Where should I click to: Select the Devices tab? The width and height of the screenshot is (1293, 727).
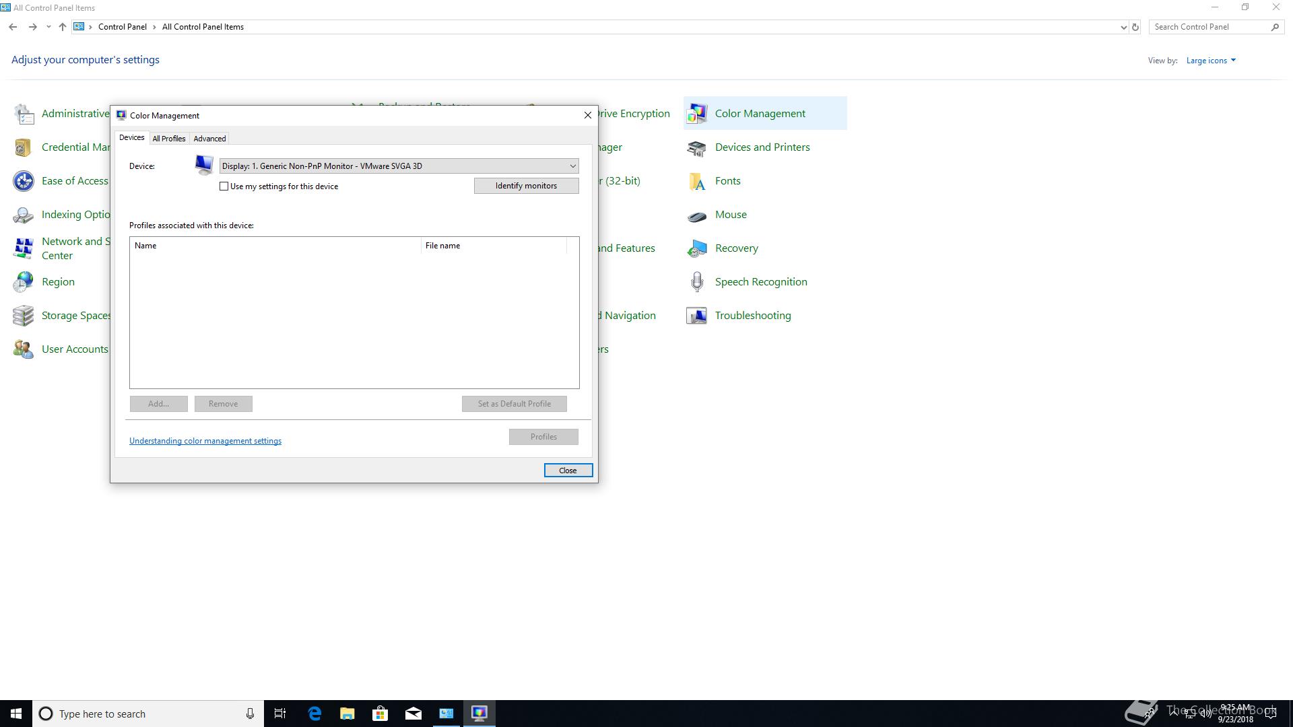(x=131, y=137)
